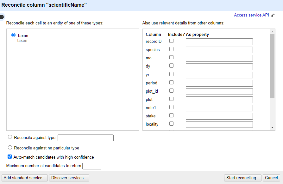Select Reconcile against type option
283x184 pixels.
(10, 137)
